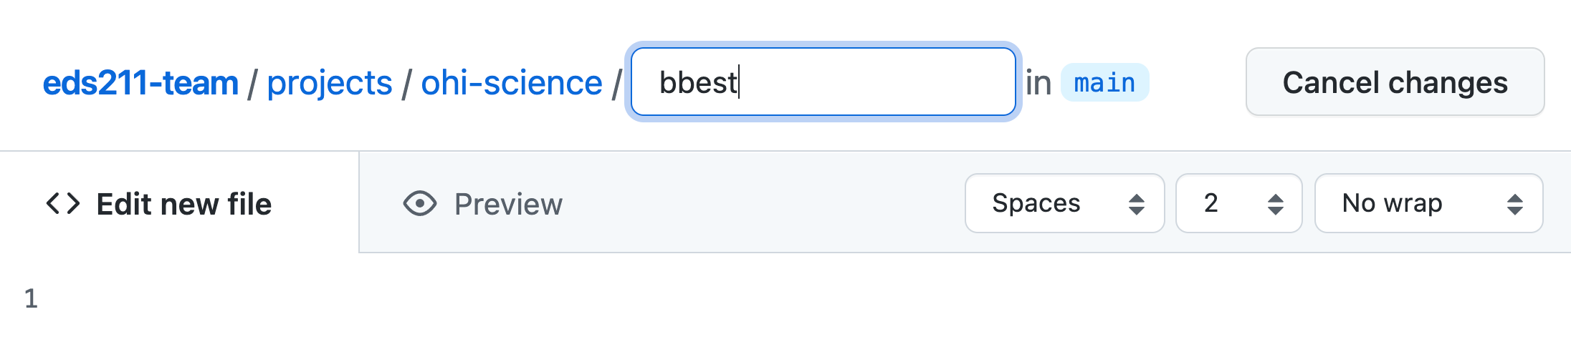This screenshot has height=352, width=1571.
Task: Open the No wrap line mode dropdown
Action: 1429,203
